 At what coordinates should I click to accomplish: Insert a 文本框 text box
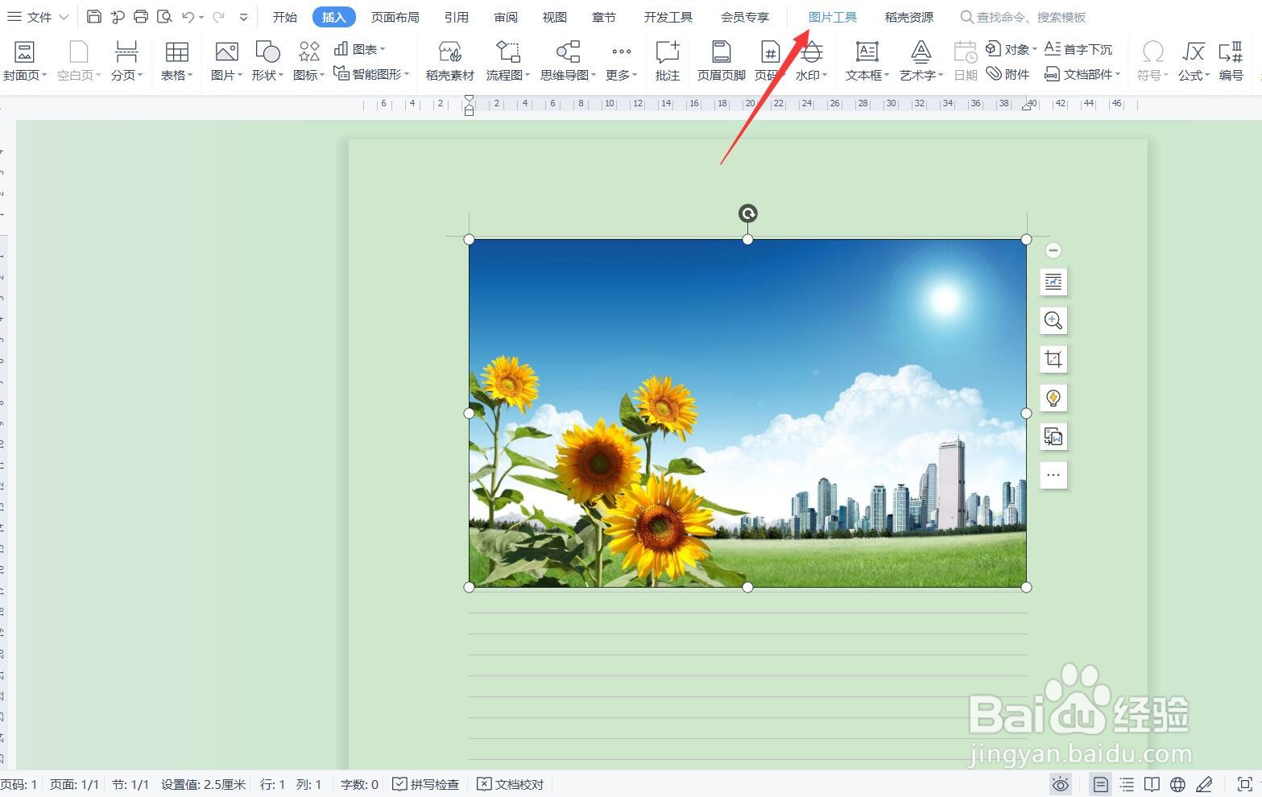[867, 61]
